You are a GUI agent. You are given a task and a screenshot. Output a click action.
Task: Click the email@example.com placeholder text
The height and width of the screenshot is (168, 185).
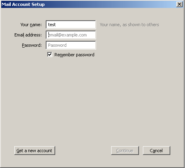[x=67, y=35]
